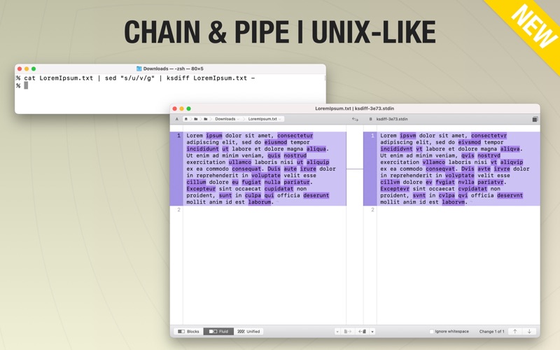Image resolution: width=560 pixels, height=350 pixels.
Task: Go to next change with down arrow
Action: tap(529, 331)
